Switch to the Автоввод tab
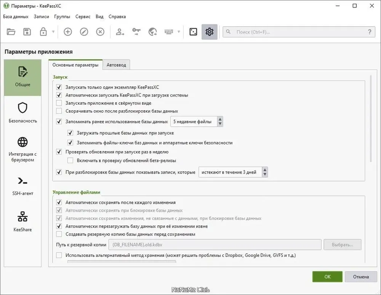 pos(116,65)
